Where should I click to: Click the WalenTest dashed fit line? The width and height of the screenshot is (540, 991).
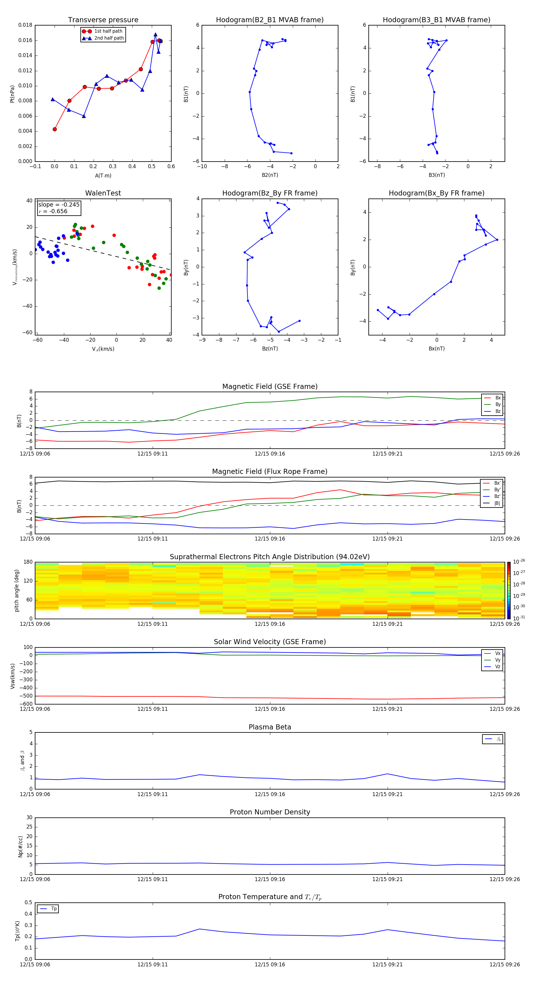click(x=103, y=253)
